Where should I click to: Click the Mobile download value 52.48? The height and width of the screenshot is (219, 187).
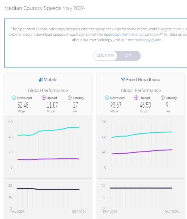tap(23, 105)
